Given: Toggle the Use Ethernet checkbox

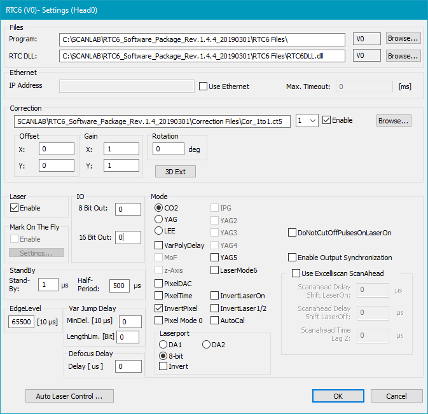Looking at the screenshot, I should [x=204, y=86].
